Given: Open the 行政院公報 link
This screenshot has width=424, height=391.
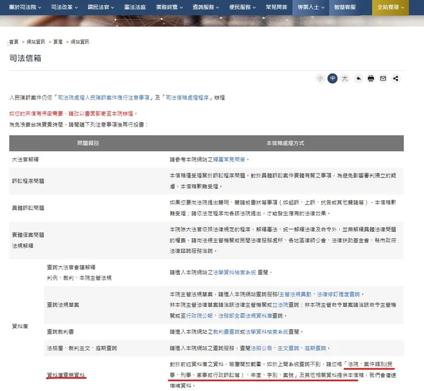Looking at the screenshot, I should point(199,315).
